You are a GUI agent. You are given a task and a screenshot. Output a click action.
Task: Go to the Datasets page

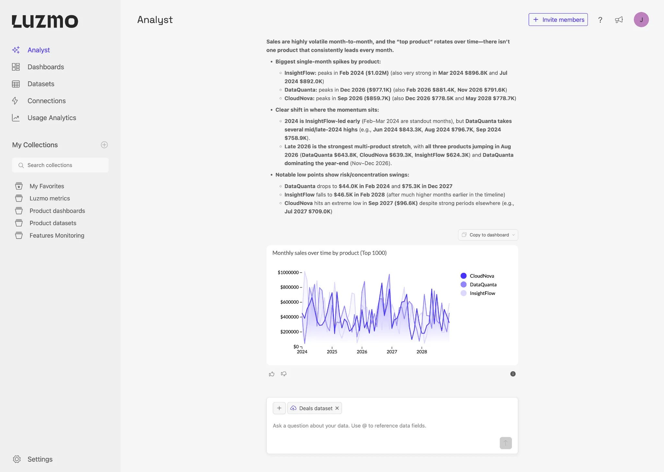(x=41, y=84)
